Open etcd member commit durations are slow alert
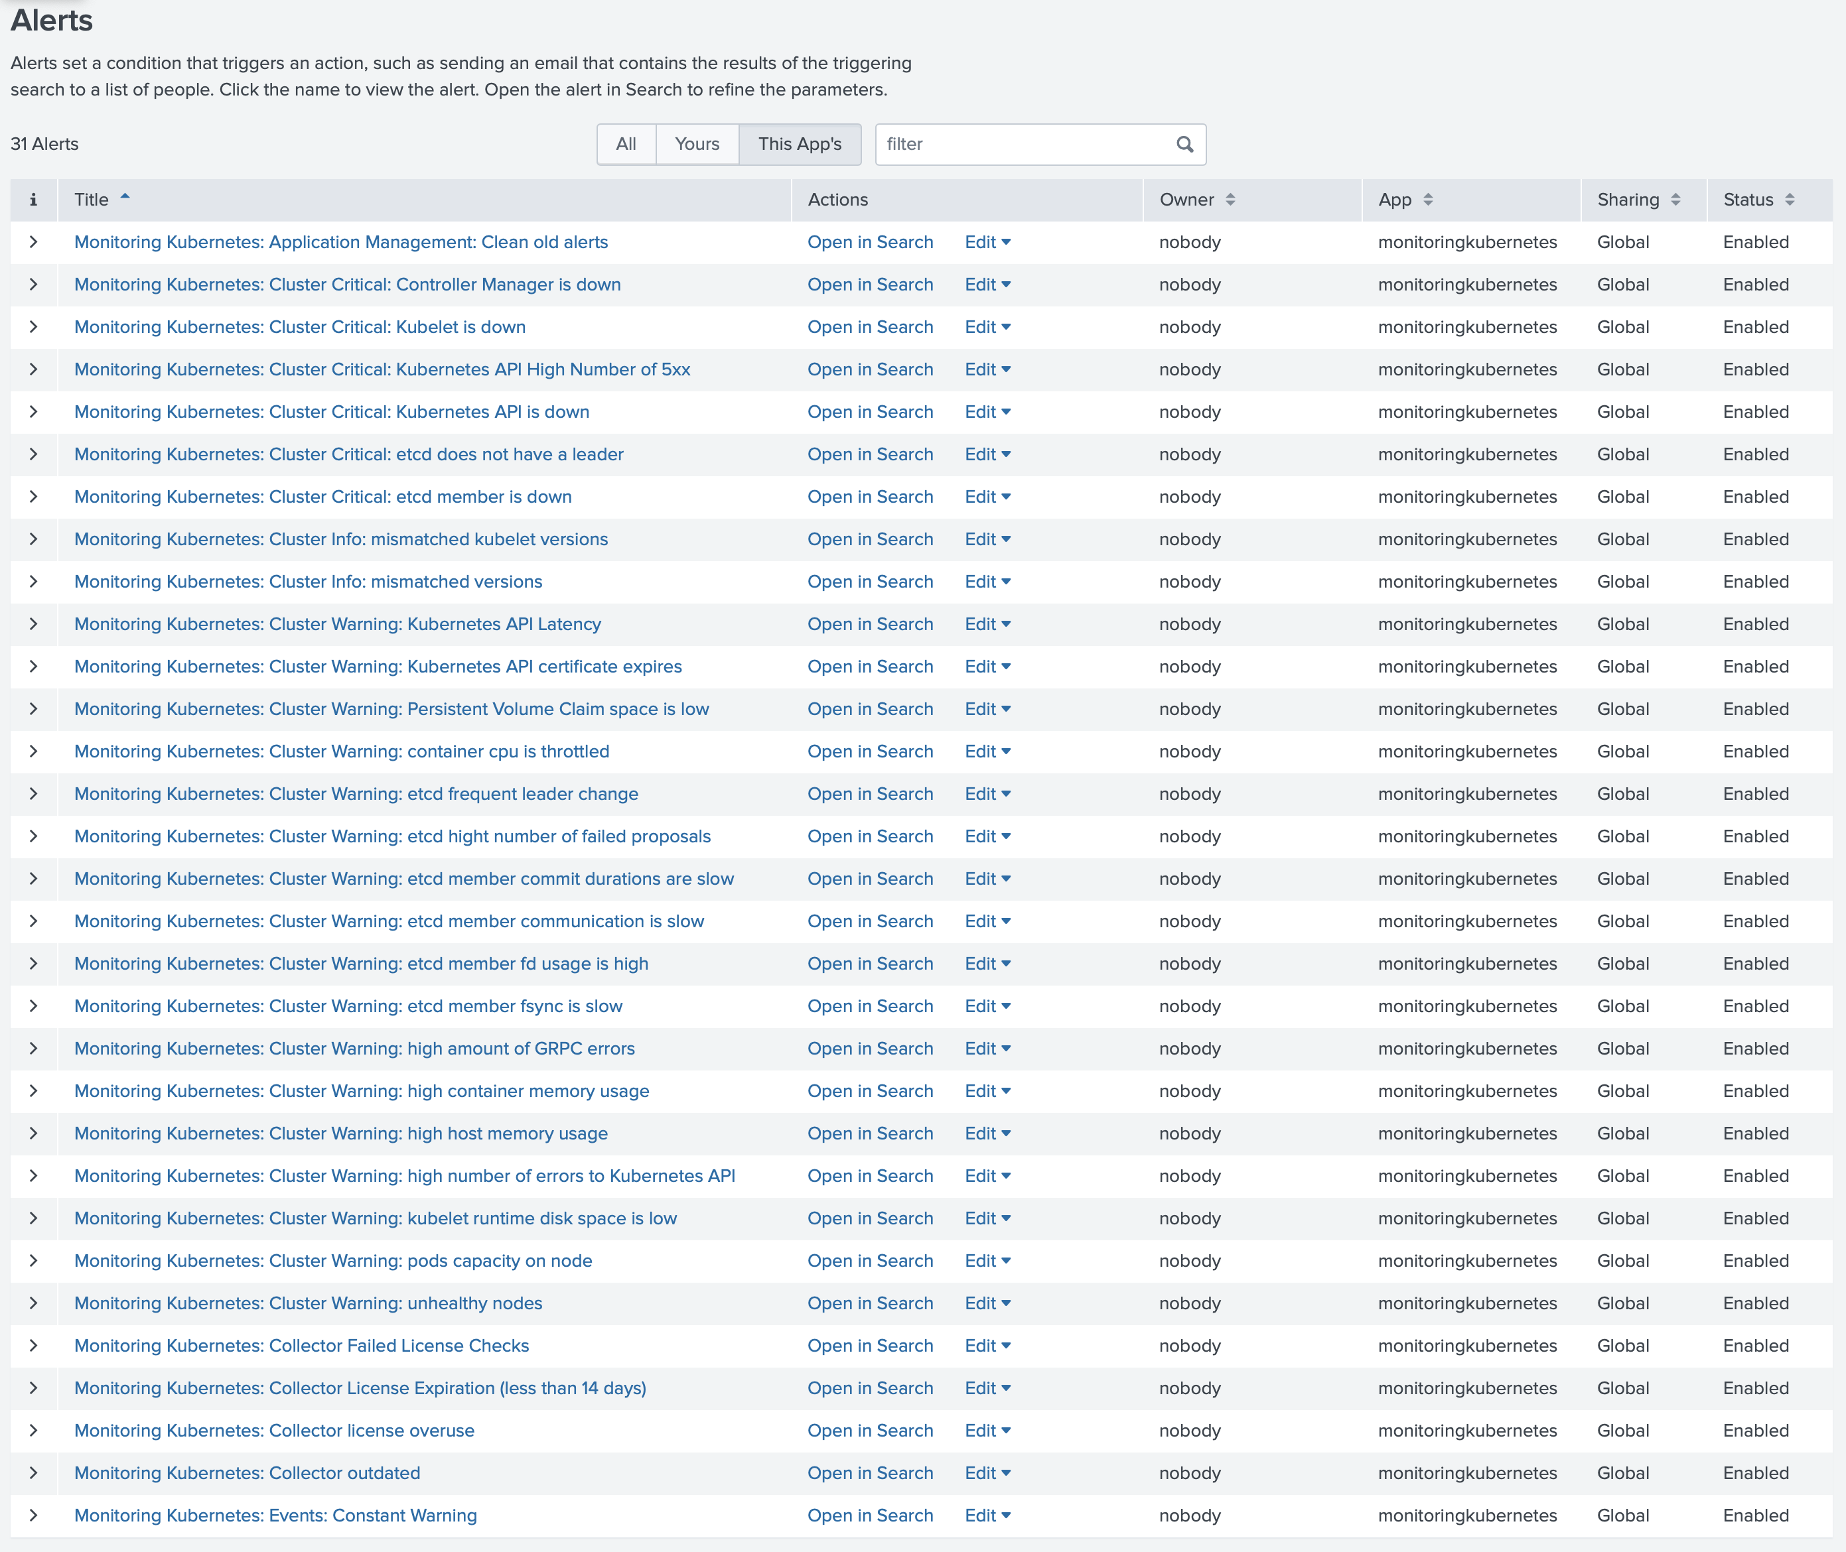1846x1552 pixels. 404,879
